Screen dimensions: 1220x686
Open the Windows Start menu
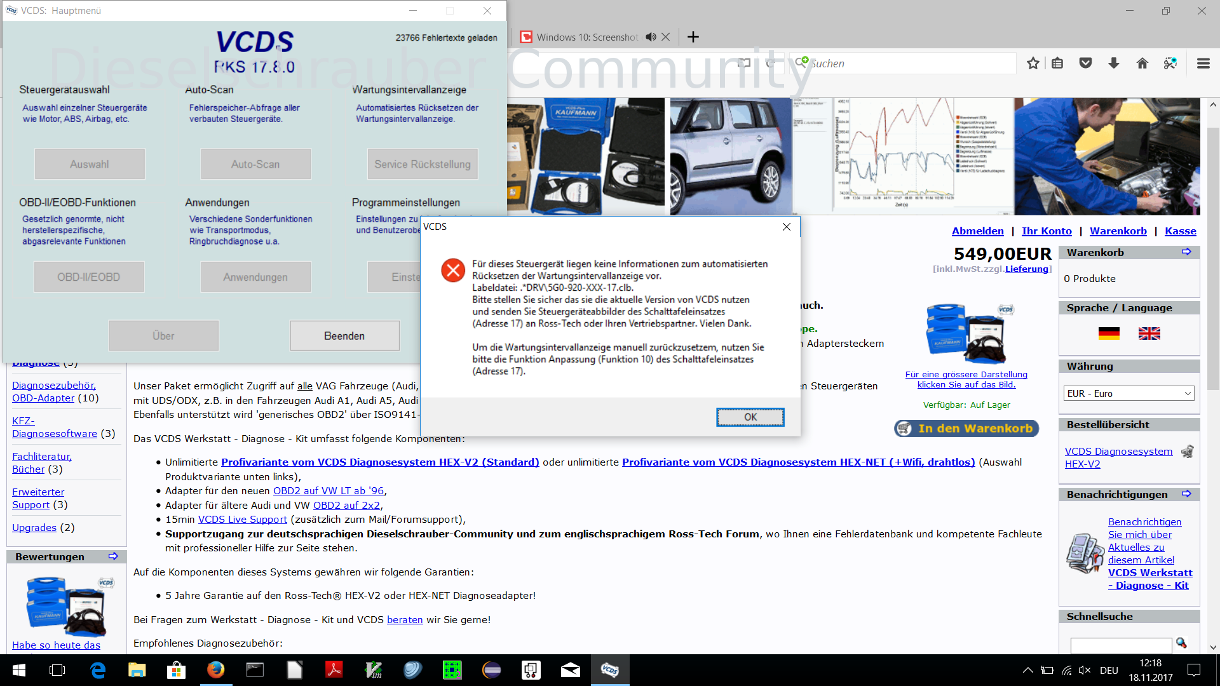(x=18, y=670)
